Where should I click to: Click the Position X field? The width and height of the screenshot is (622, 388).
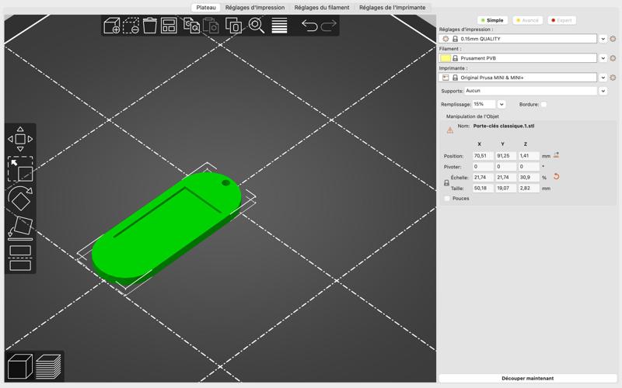pyautogui.click(x=483, y=156)
